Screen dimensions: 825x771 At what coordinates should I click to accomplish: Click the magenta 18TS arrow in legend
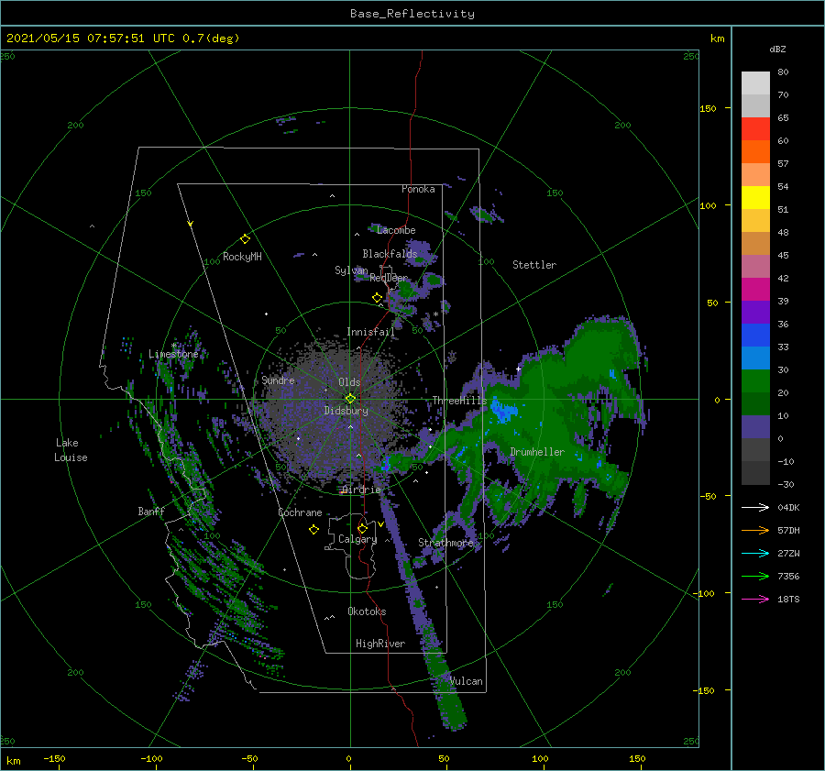click(x=755, y=599)
